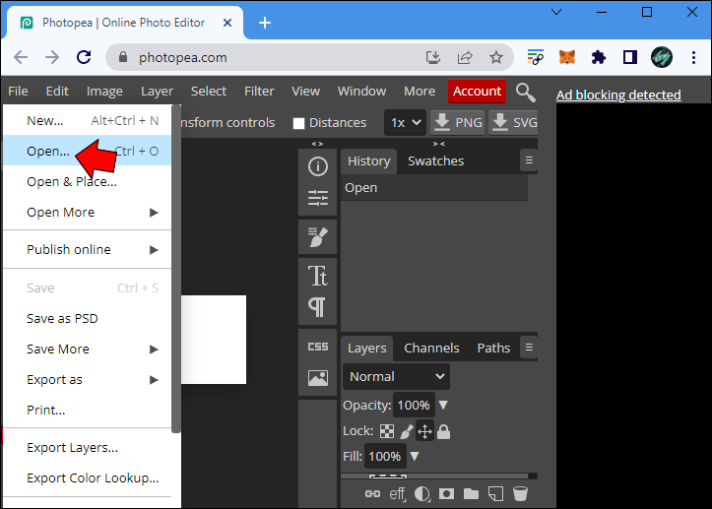This screenshot has height=509, width=712.
Task: Open the Filter menu
Action: 259,91
